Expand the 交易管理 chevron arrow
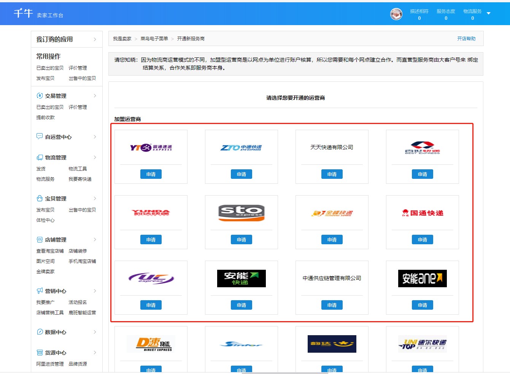This screenshot has width=510, height=374. coord(95,95)
